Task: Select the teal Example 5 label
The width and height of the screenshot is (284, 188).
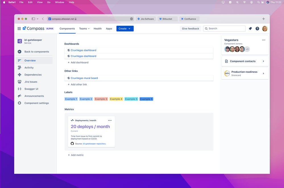Action: click(x=131, y=99)
